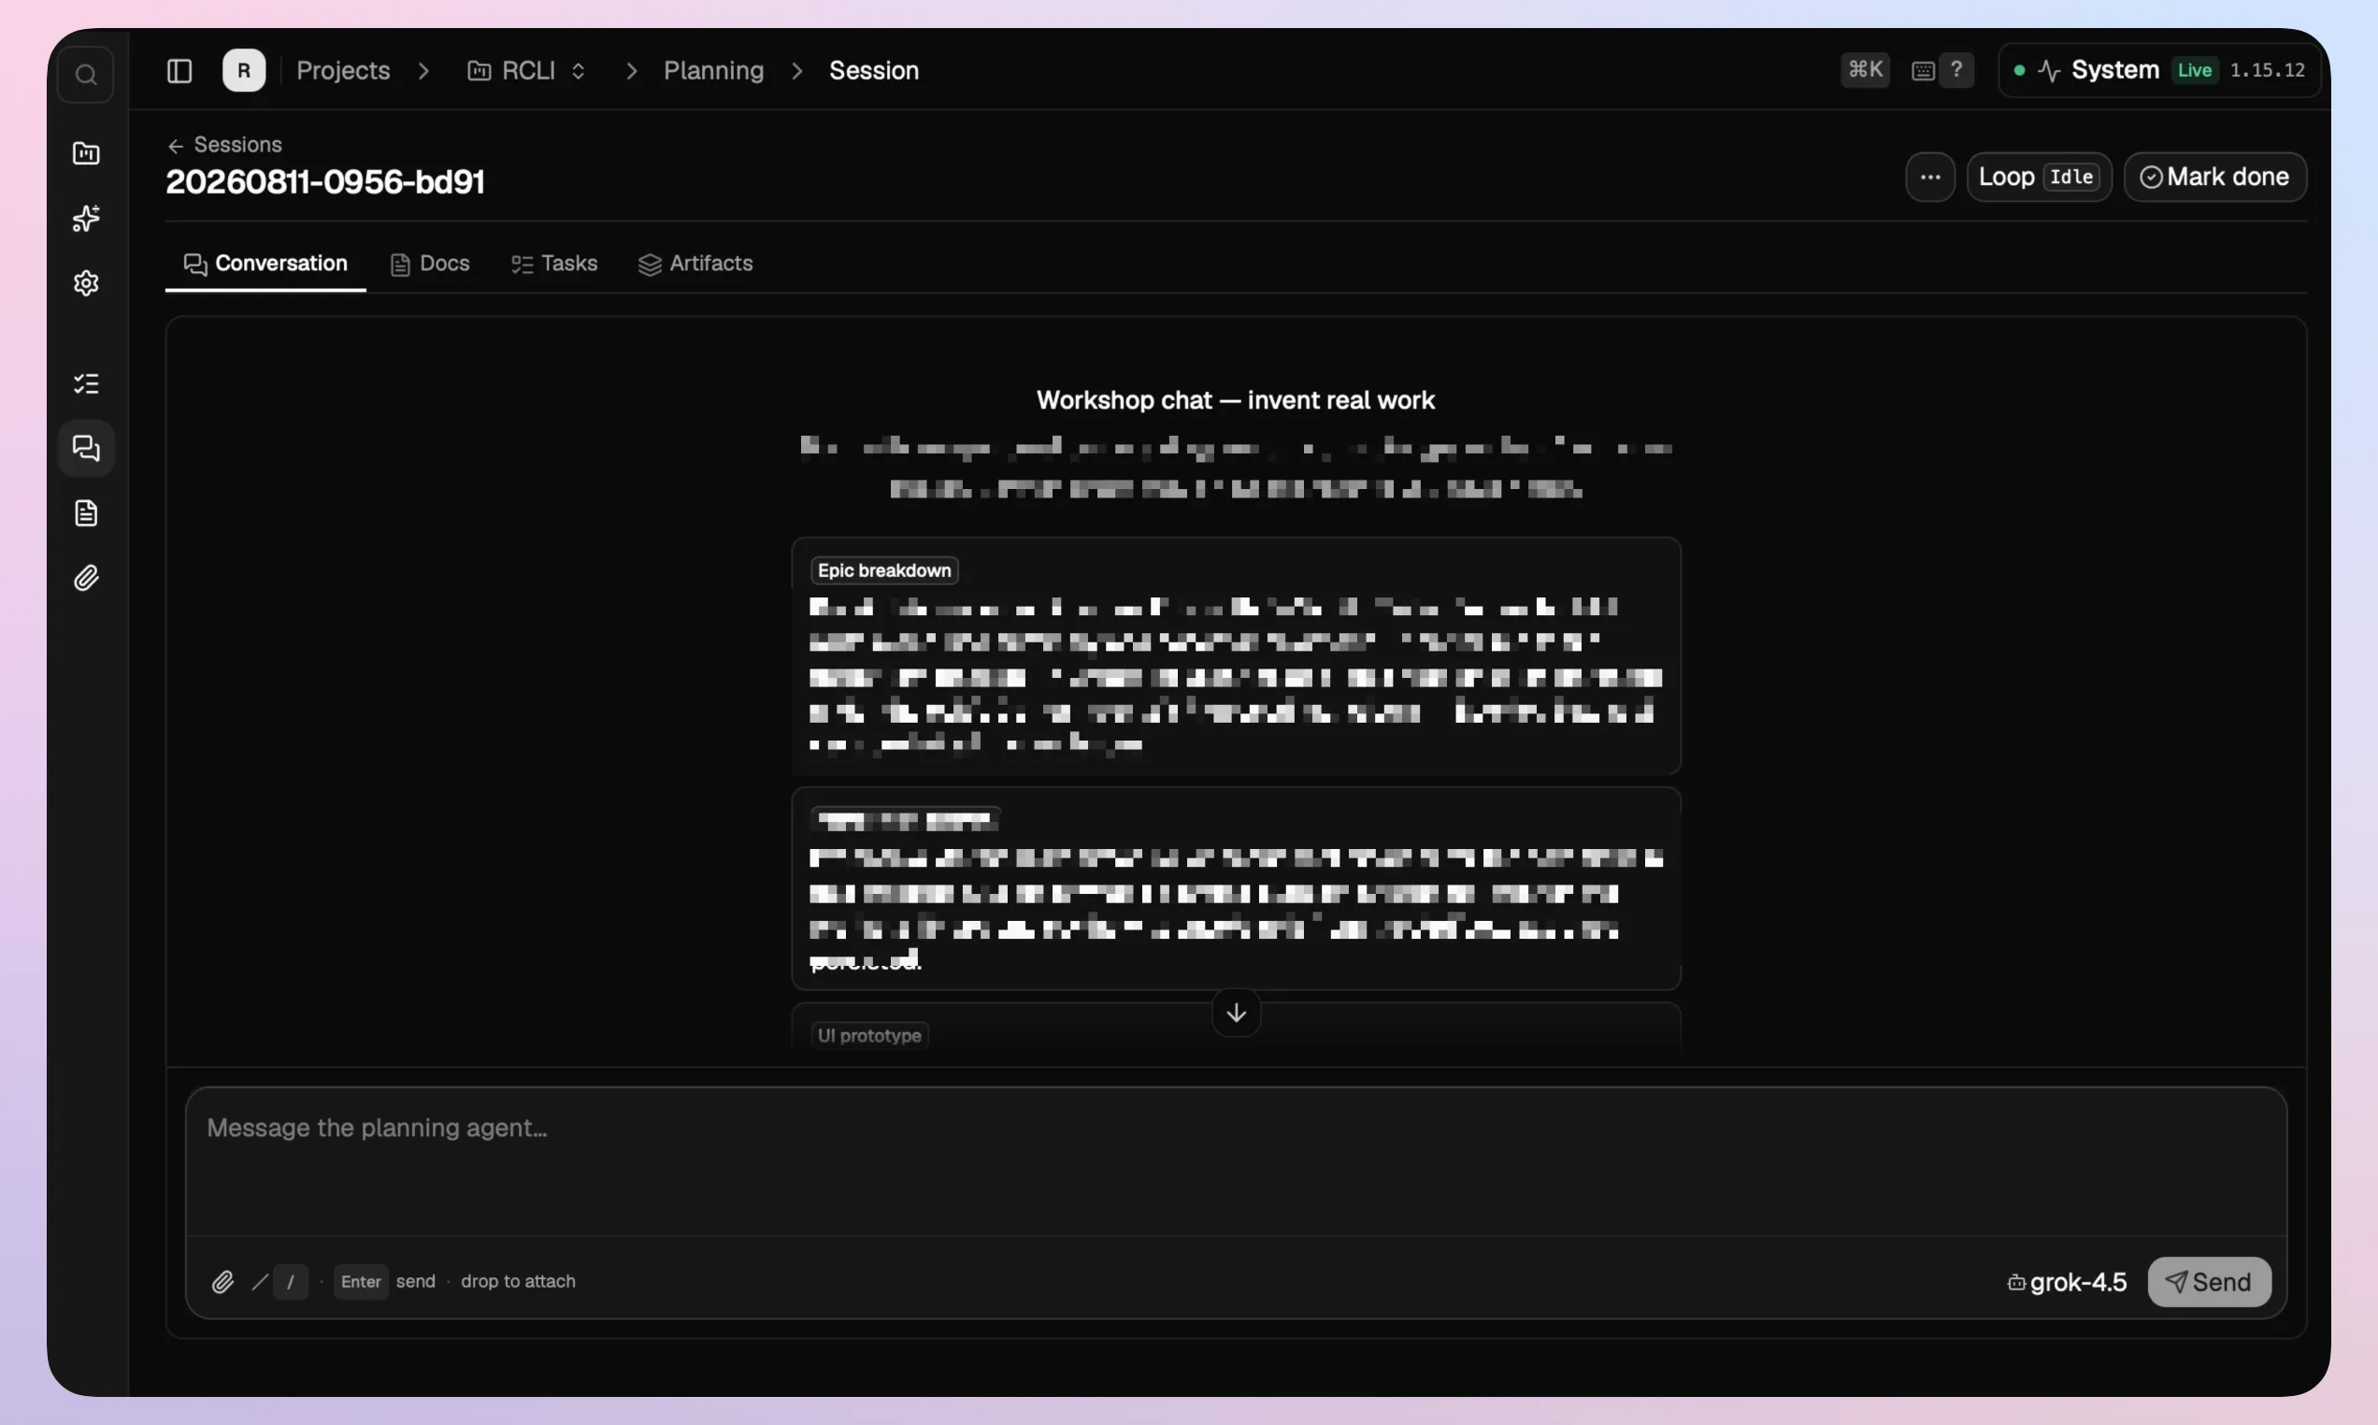The height and width of the screenshot is (1425, 2378).
Task: Switch to the Artifacts tab
Action: (x=695, y=263)
